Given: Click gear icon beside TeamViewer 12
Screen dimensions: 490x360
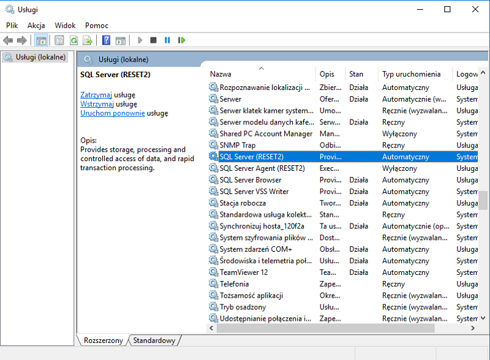Looking at the screenshot, I should tap(213, 272).
